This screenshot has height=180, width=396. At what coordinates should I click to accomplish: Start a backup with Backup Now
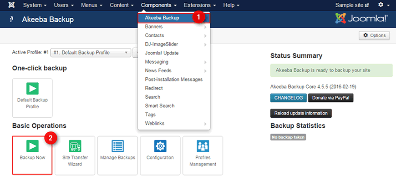pyautogui.click(x=32, y=155)
